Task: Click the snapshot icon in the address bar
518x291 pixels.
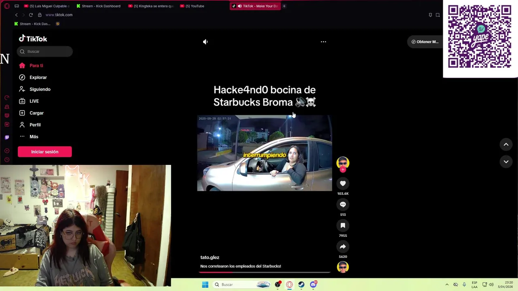Action: pyautogui.click(x=437, y=15)
